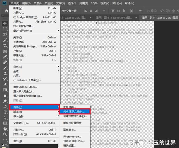Click the align horizontal centers icon
The width and height of the screenshot is (179, 148).
coord(91,11)
